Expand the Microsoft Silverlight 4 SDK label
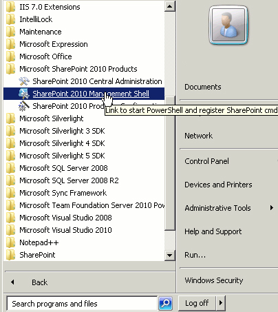Viewport: 278px width, 312px height. (x=62, y=143)
